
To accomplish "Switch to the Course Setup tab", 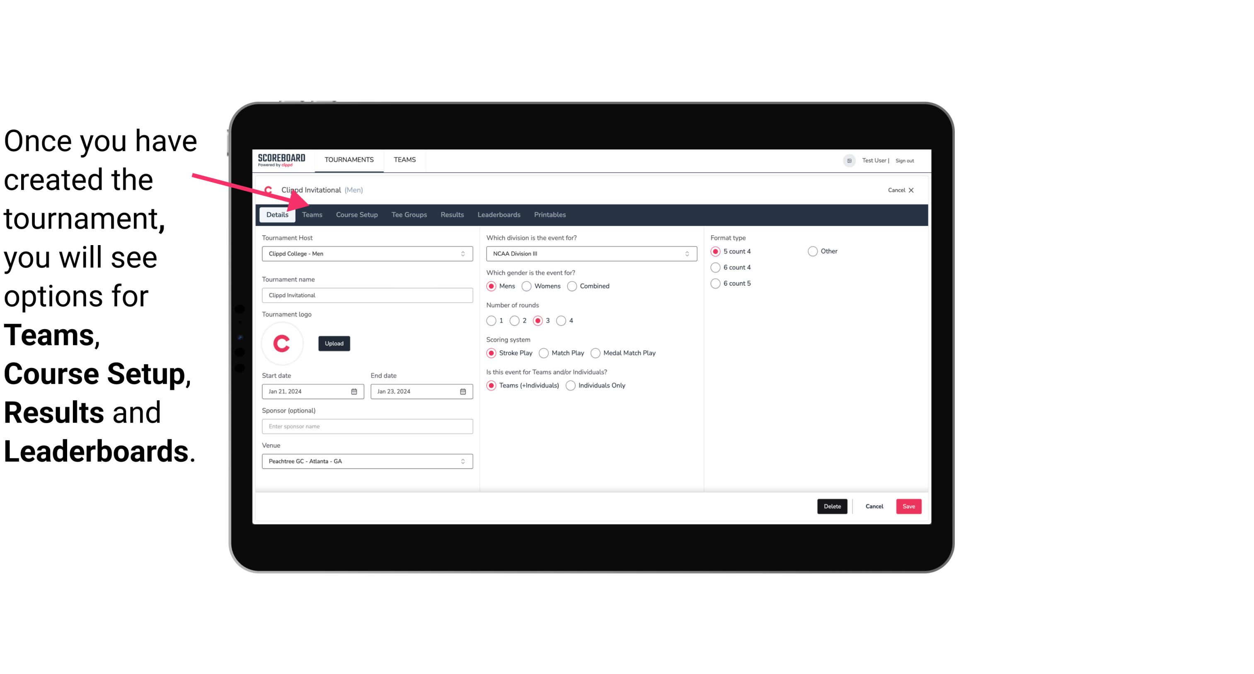I will pos(356,214).
